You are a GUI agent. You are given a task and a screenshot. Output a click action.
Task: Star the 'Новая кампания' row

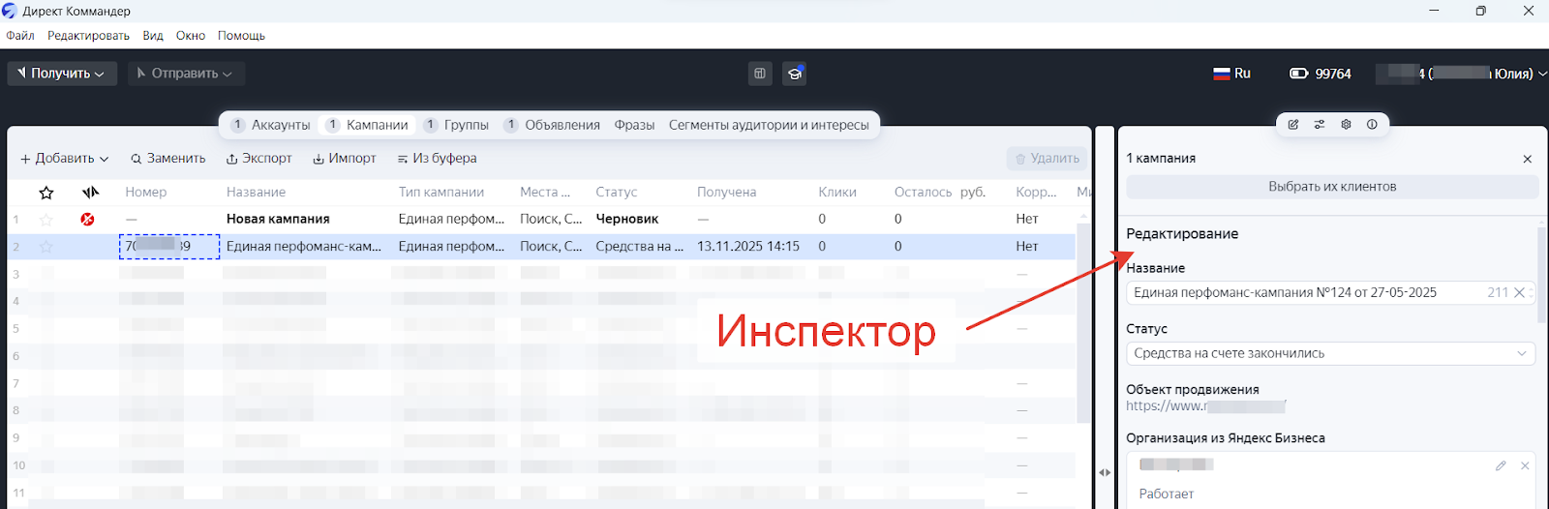[x=46, y=220]
